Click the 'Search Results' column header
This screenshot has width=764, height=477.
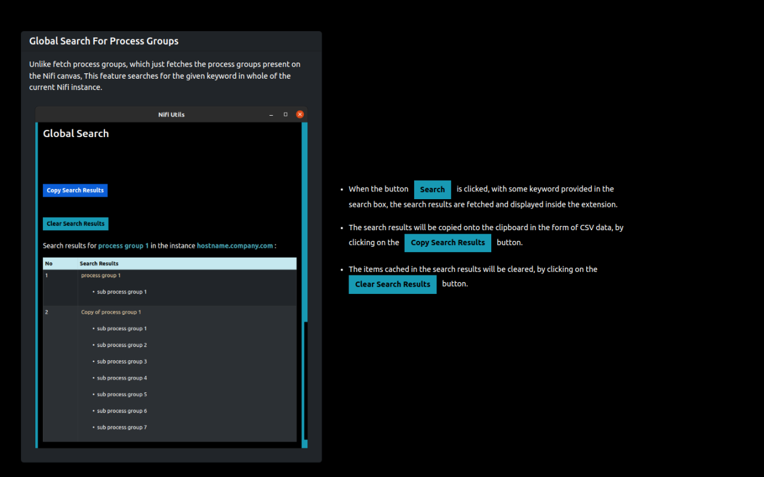pos(99,264)
